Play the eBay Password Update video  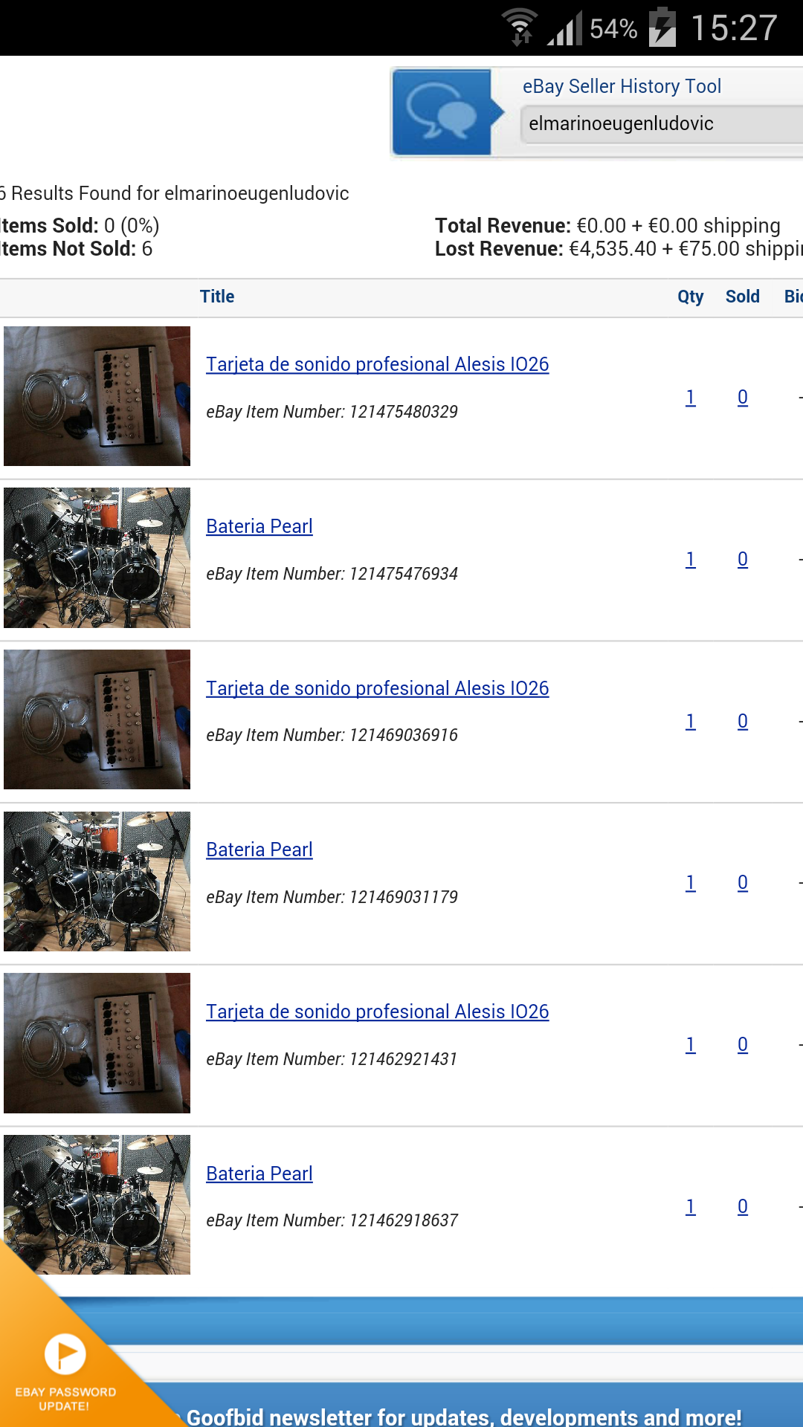tap(65, 1354)
